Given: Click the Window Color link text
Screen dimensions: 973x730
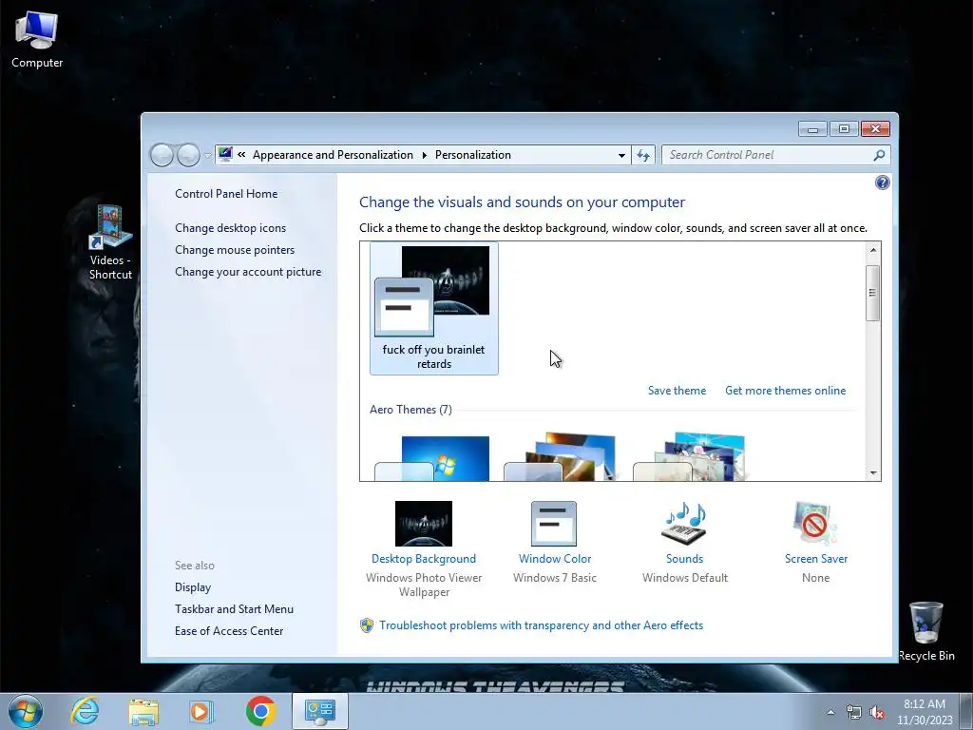Looking at the screenshot, I should coord(555,559).
